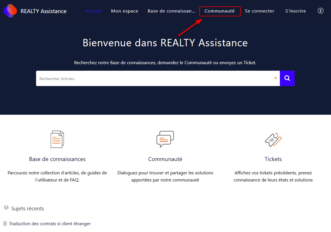
Task: Click S'inscrire to register
Action: coord(295,11)
